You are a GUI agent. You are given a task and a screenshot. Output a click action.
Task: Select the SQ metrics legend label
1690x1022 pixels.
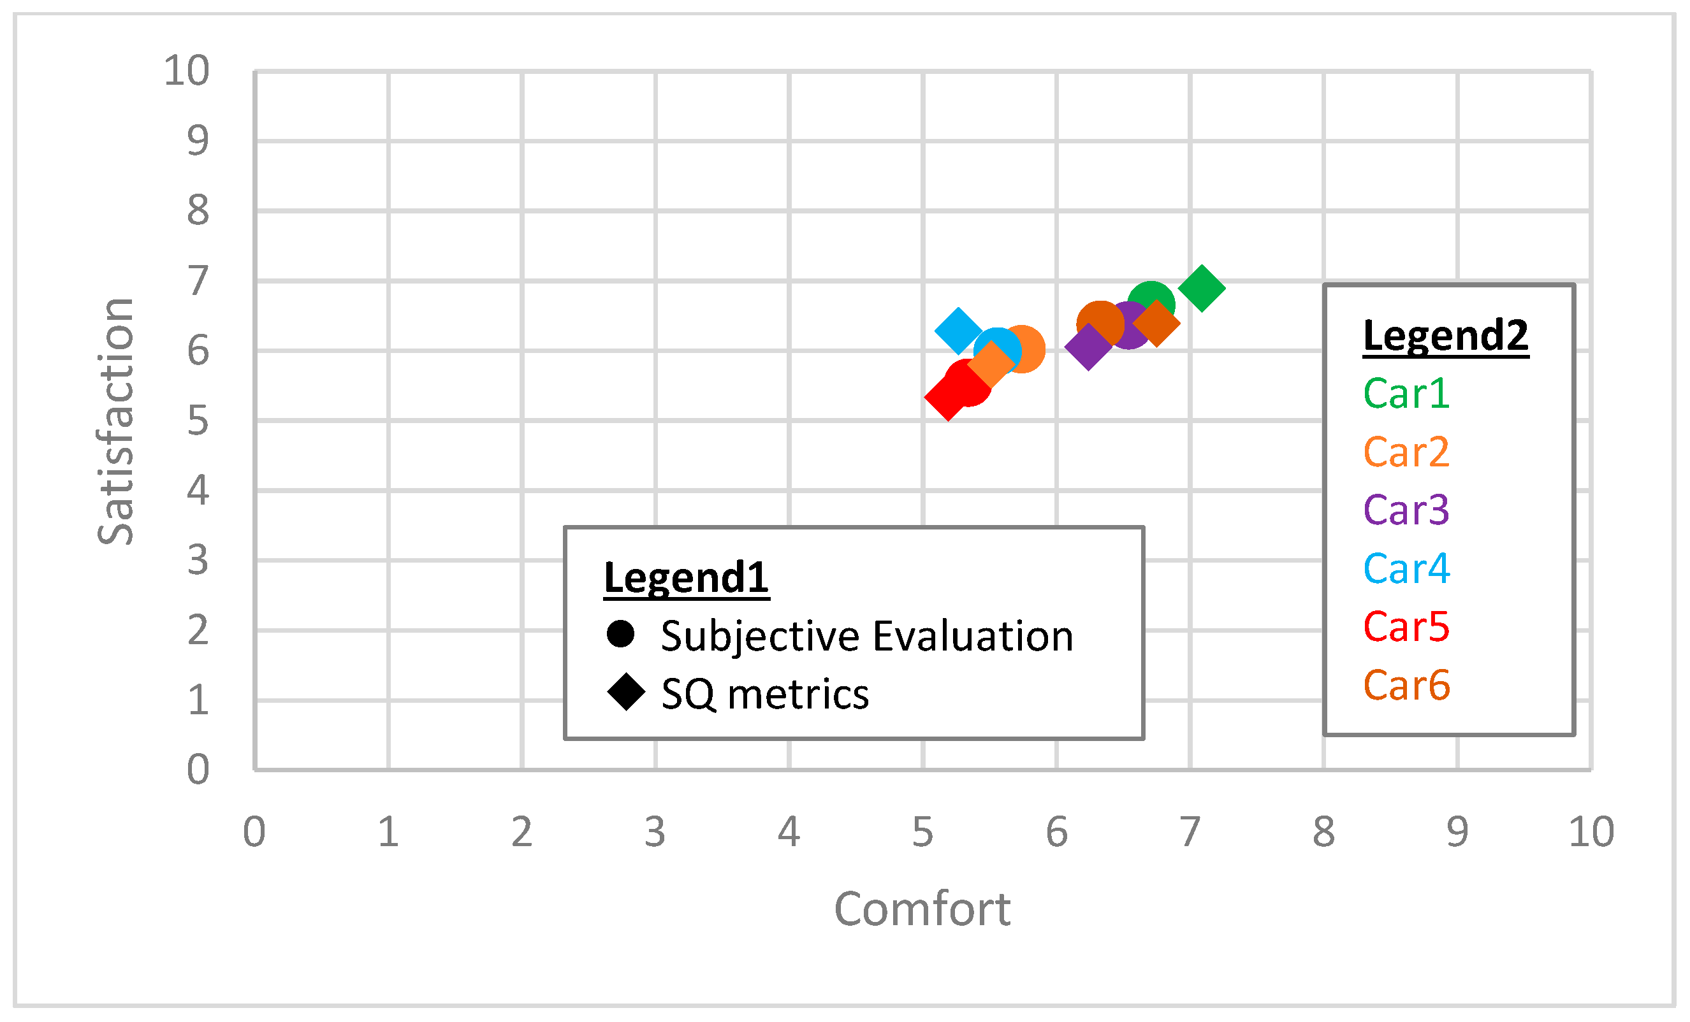pos(765,695)
